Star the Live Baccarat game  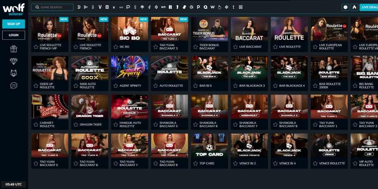(235, 47)
